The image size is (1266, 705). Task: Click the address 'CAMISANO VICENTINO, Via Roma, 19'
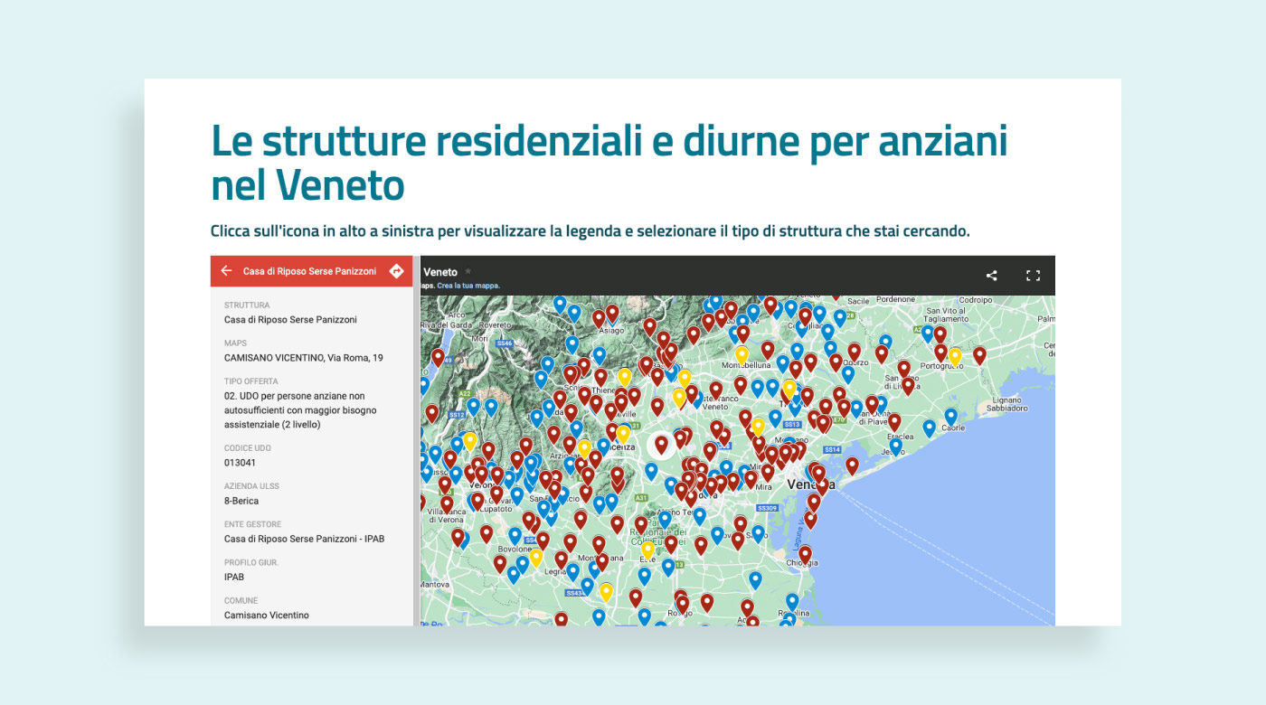[x=304, y=358]
